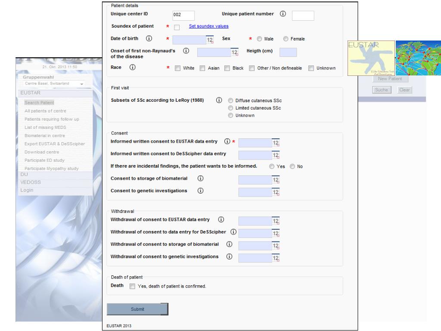This screenshot has width=441, height=331.
Task: Show info for consent to EUSTAR data entry
Action: (227, 141)
